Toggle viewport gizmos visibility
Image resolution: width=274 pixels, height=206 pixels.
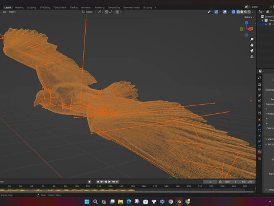[x=216, y=12]
